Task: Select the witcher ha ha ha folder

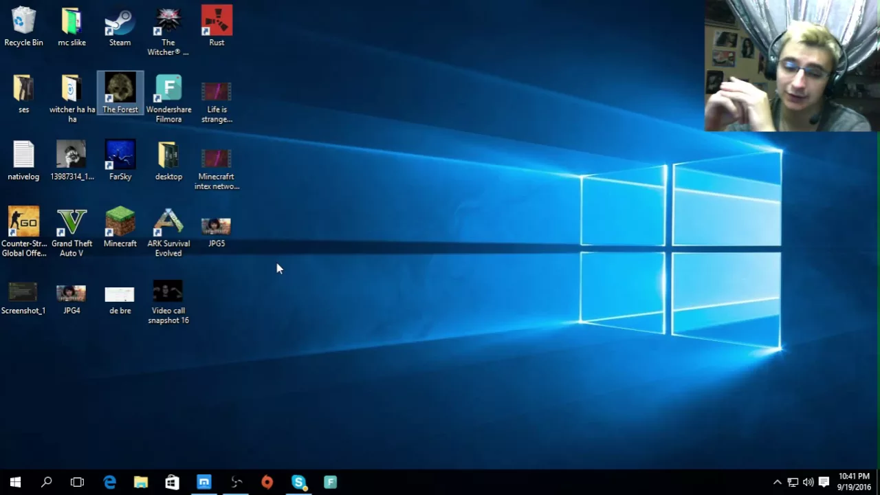Action: coord(72,98)
